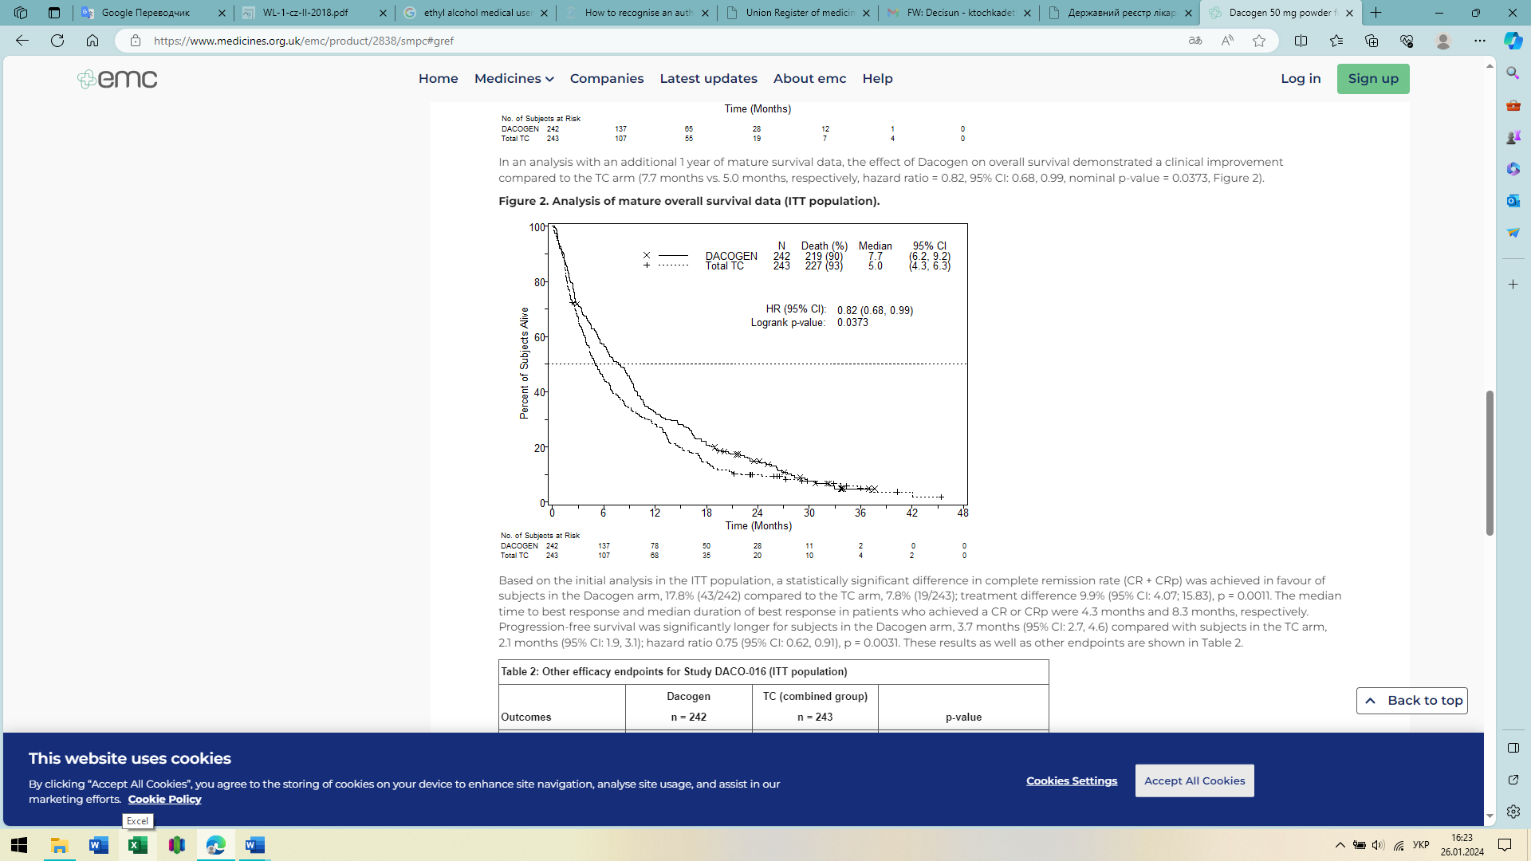Click the Sign up button
The image size is (1531, 861).
click(1372, 78)
